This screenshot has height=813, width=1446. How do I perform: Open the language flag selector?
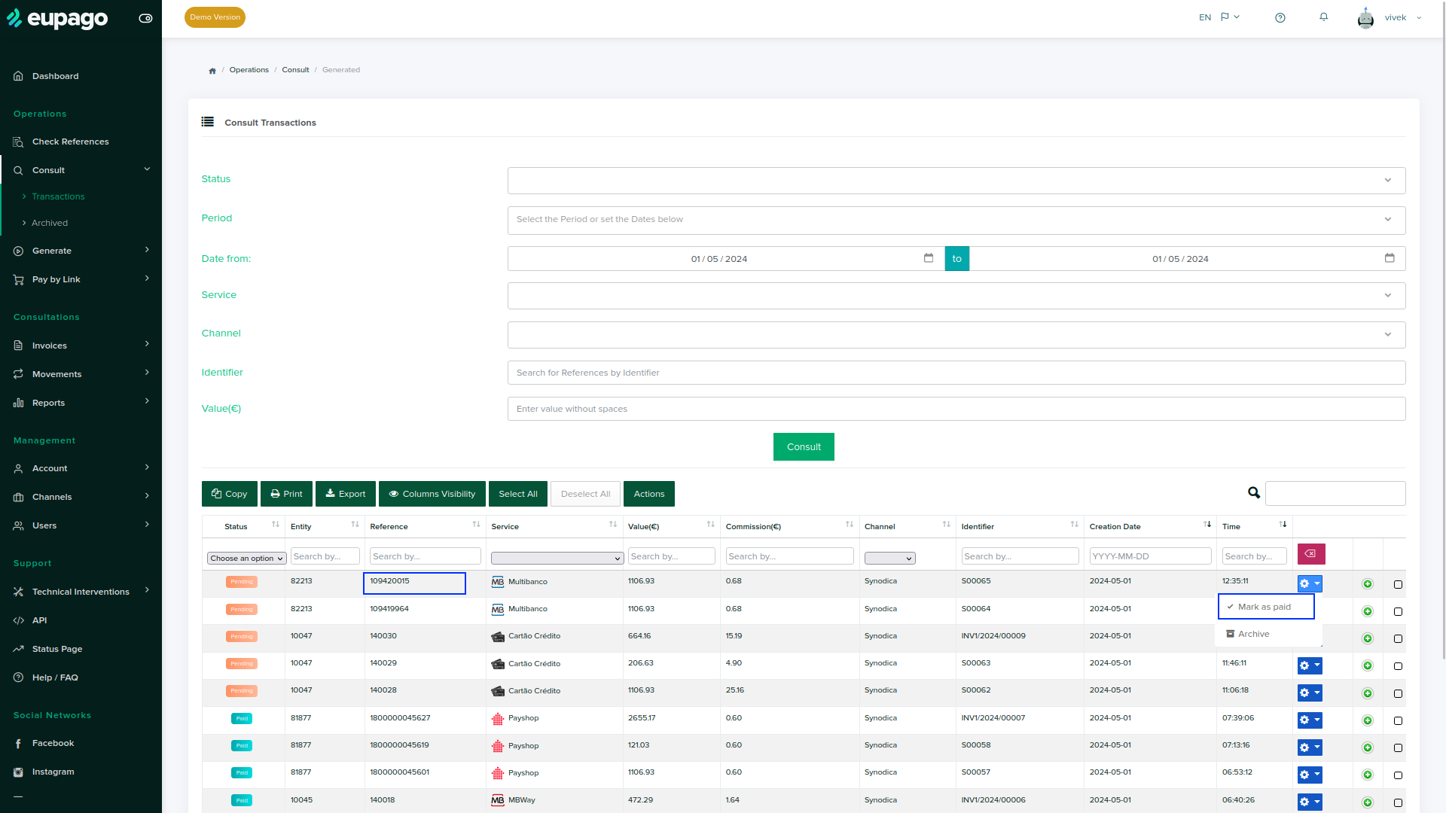[1230, 17]
